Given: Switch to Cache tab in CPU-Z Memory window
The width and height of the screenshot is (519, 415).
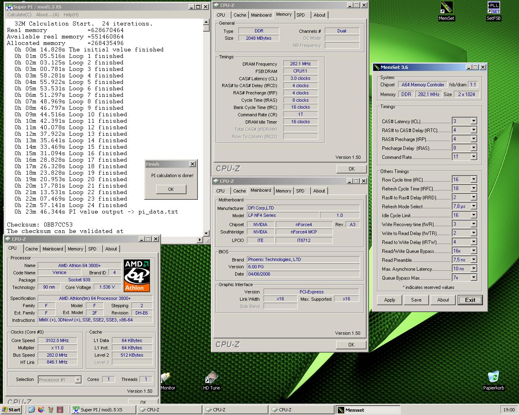Looking at the screenshot, I should (x=240, y=15).
